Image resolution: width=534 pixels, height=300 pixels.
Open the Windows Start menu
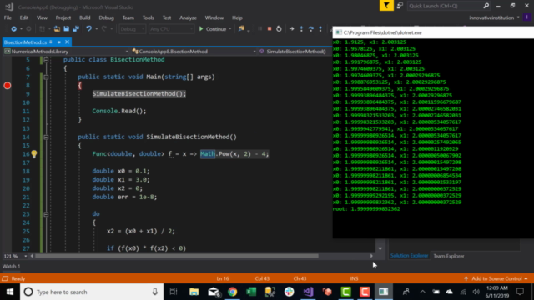coord(9,292)
